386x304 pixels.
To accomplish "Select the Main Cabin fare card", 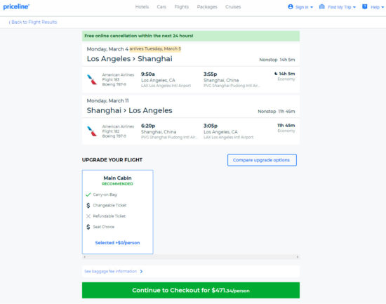I will point(118,212).
